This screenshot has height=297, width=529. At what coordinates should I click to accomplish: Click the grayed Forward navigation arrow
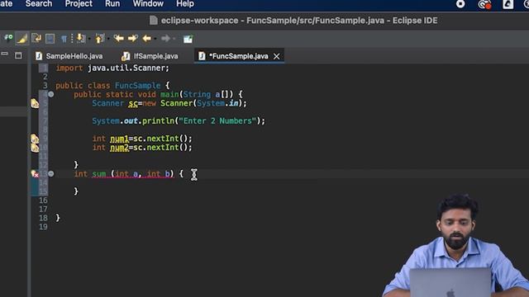(x=165, y=39)
